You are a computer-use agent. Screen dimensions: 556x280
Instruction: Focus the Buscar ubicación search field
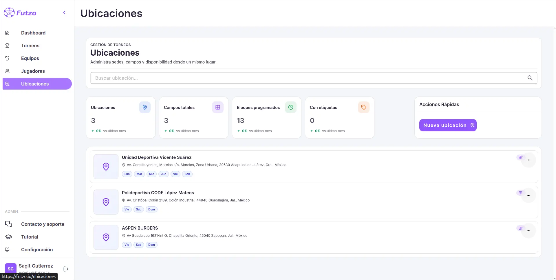point(307,78)
